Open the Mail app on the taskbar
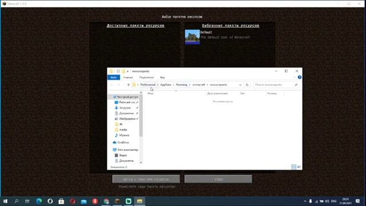The width and height of the screenshot is (366, 206). (x=83, y=201)
